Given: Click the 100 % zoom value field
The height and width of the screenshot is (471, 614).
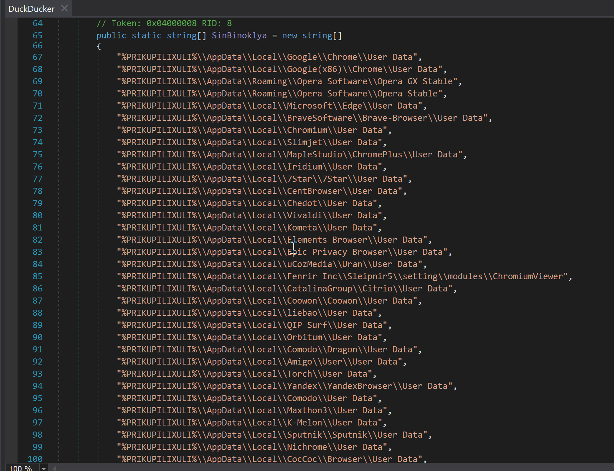Looking at the screenshot, I should (x=22, y=468).
